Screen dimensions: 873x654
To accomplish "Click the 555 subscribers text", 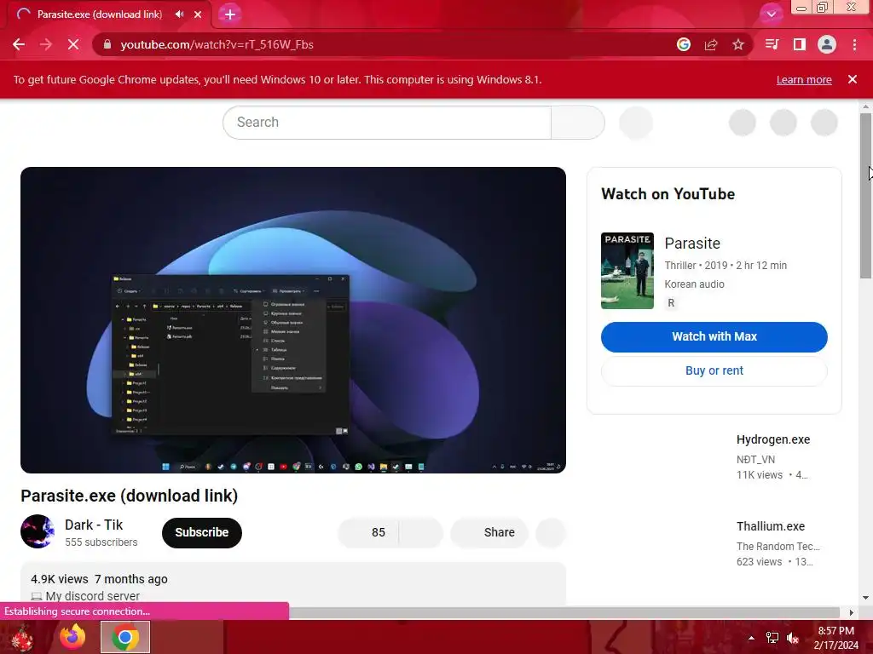I will 101,542.
